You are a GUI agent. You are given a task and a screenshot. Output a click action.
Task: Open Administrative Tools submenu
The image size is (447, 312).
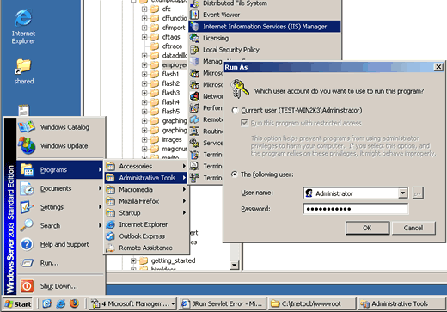[x=146, y=178]
